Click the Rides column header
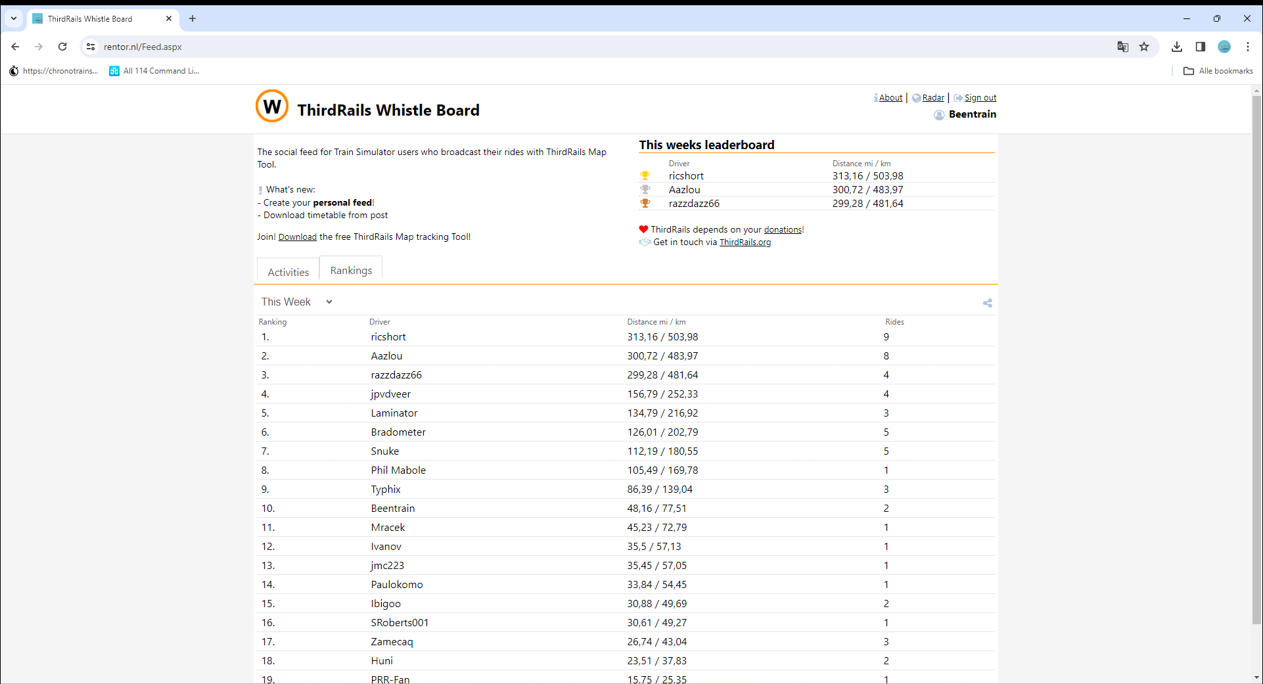1263x684 pixels. [894, 322]
